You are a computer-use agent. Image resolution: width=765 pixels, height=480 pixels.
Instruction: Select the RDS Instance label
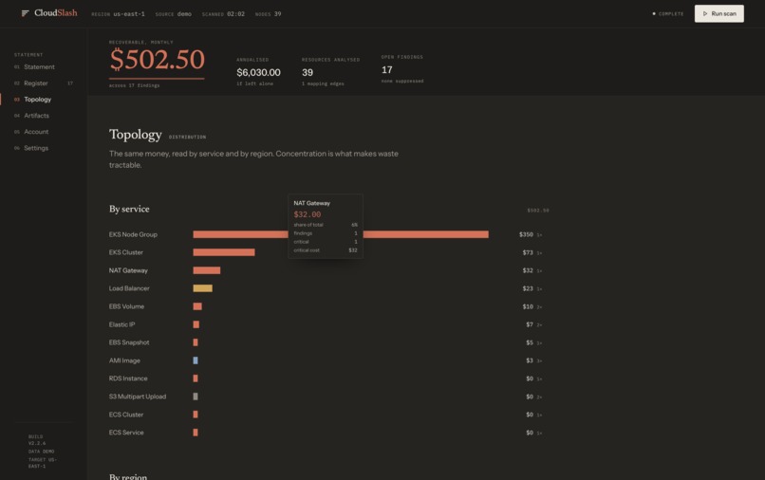tap(128, 378)
